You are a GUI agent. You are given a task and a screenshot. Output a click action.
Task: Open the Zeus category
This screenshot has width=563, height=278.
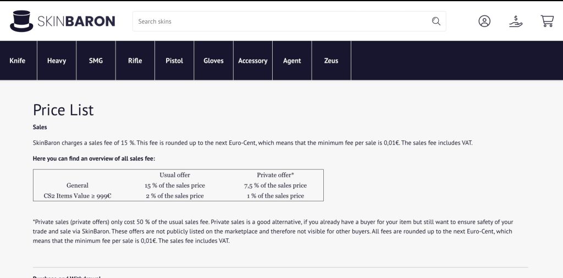click(x=331, y=61)
